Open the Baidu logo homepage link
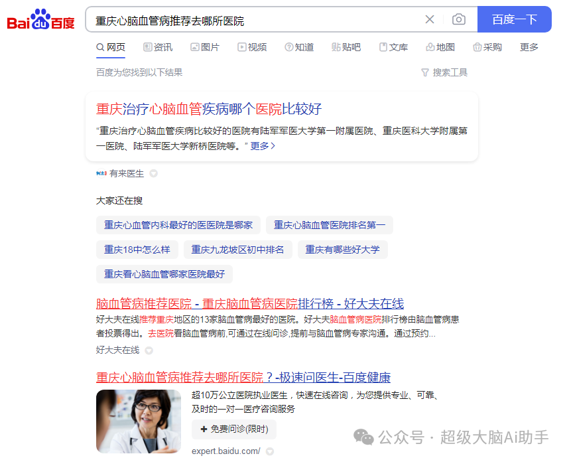Viewport: 567px width, 460px height. click(x=40, y=19)
